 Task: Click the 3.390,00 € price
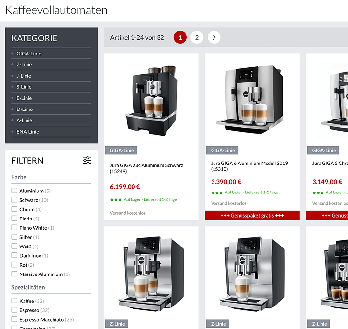[226, 182]
